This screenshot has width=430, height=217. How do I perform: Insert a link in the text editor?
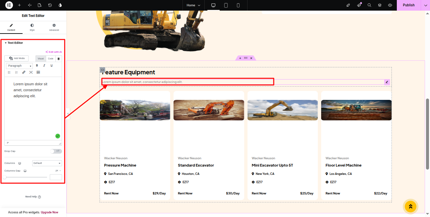pos(24,72)
